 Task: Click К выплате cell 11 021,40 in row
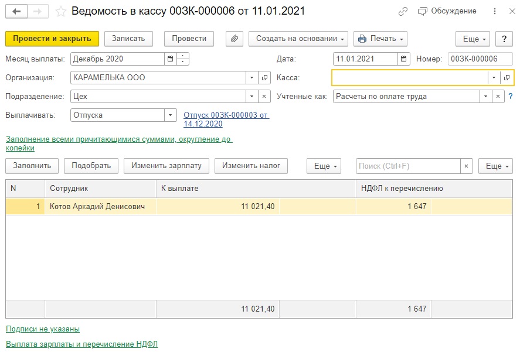pyautogui.click(x=218, y=207)
